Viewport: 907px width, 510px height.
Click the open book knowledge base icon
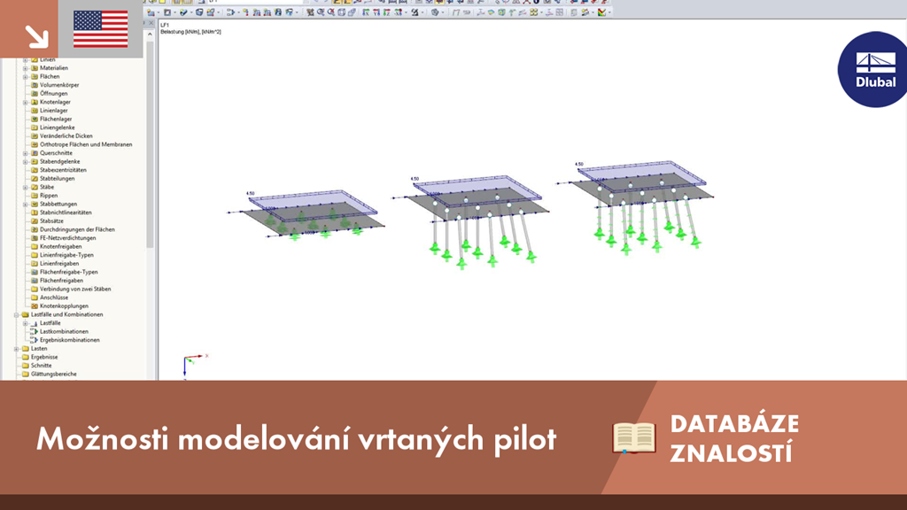[x=634, y=437]
